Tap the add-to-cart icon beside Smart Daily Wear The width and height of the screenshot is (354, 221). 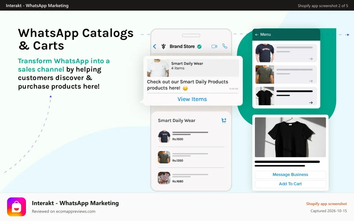click(224, 120)
